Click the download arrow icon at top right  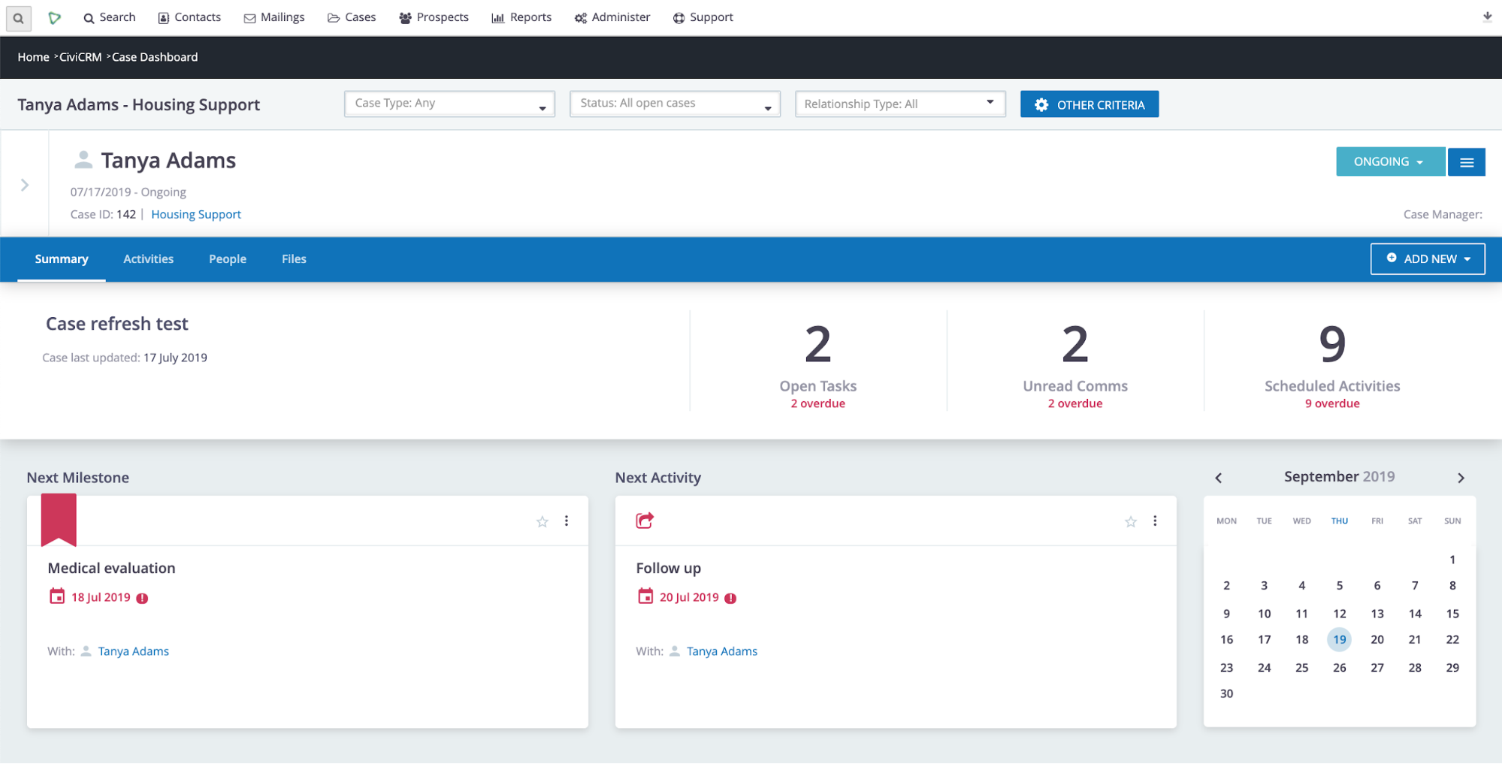pos(1487,17)
